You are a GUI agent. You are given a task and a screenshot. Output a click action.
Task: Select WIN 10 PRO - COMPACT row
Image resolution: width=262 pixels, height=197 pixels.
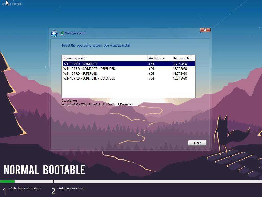[x=129, y=64]
